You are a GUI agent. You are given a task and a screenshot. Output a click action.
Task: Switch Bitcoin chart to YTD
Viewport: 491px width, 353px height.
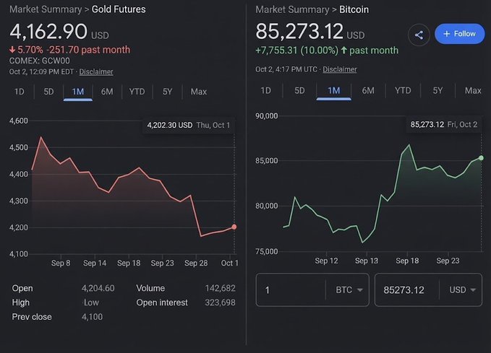pyautogui.click(x=403, y=91)
